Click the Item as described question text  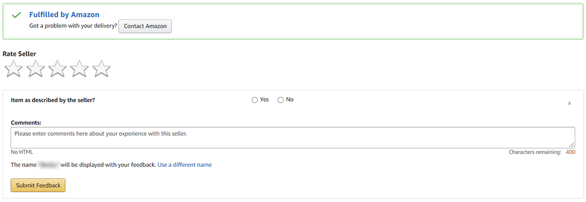click(x=53, y=100)
